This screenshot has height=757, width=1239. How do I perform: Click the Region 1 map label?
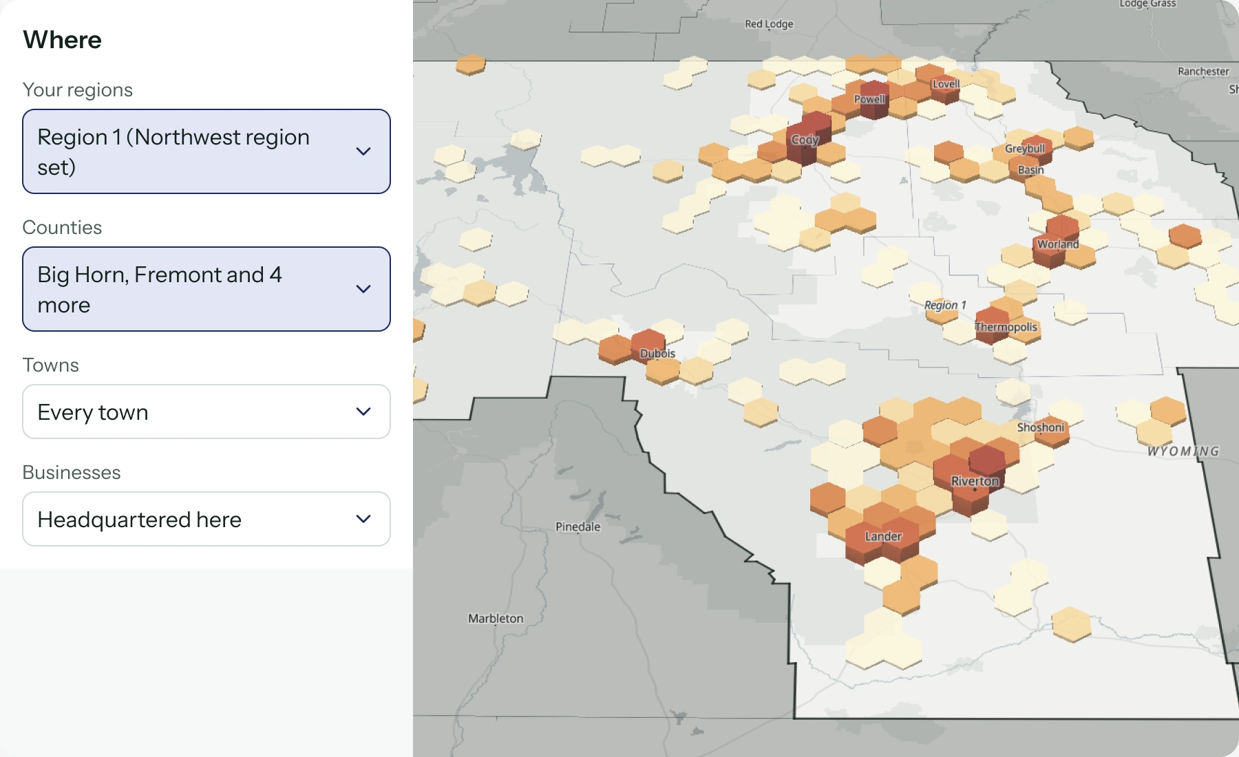[945, 306]
